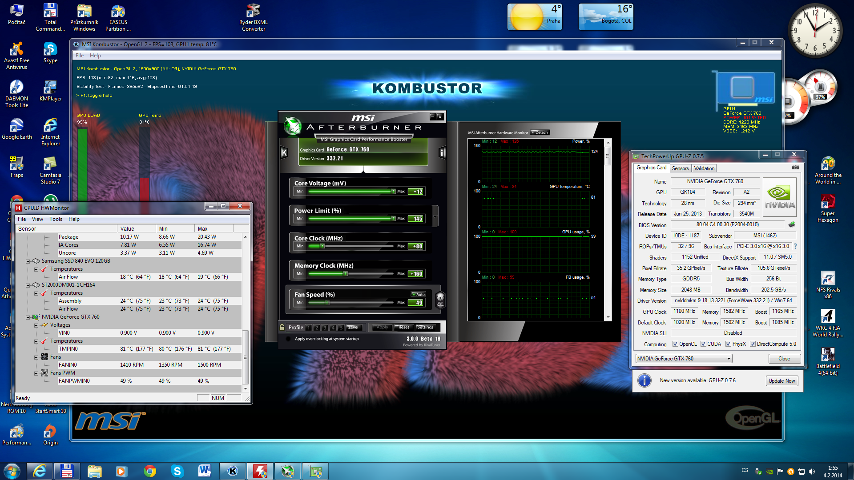854x480 pixels.
Task: Click Update Now in GPU-Z
Action: [x=781, y=381]
